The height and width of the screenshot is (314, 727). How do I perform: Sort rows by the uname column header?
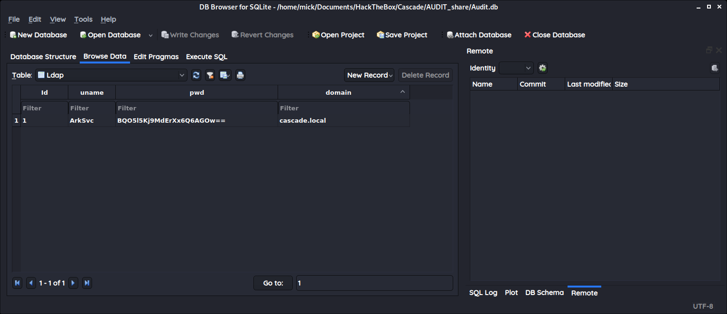(91, 92)
